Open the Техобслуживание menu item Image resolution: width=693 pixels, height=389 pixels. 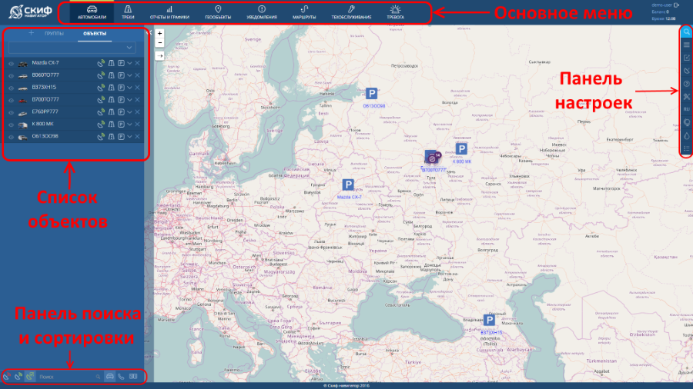tap(351, 12)
